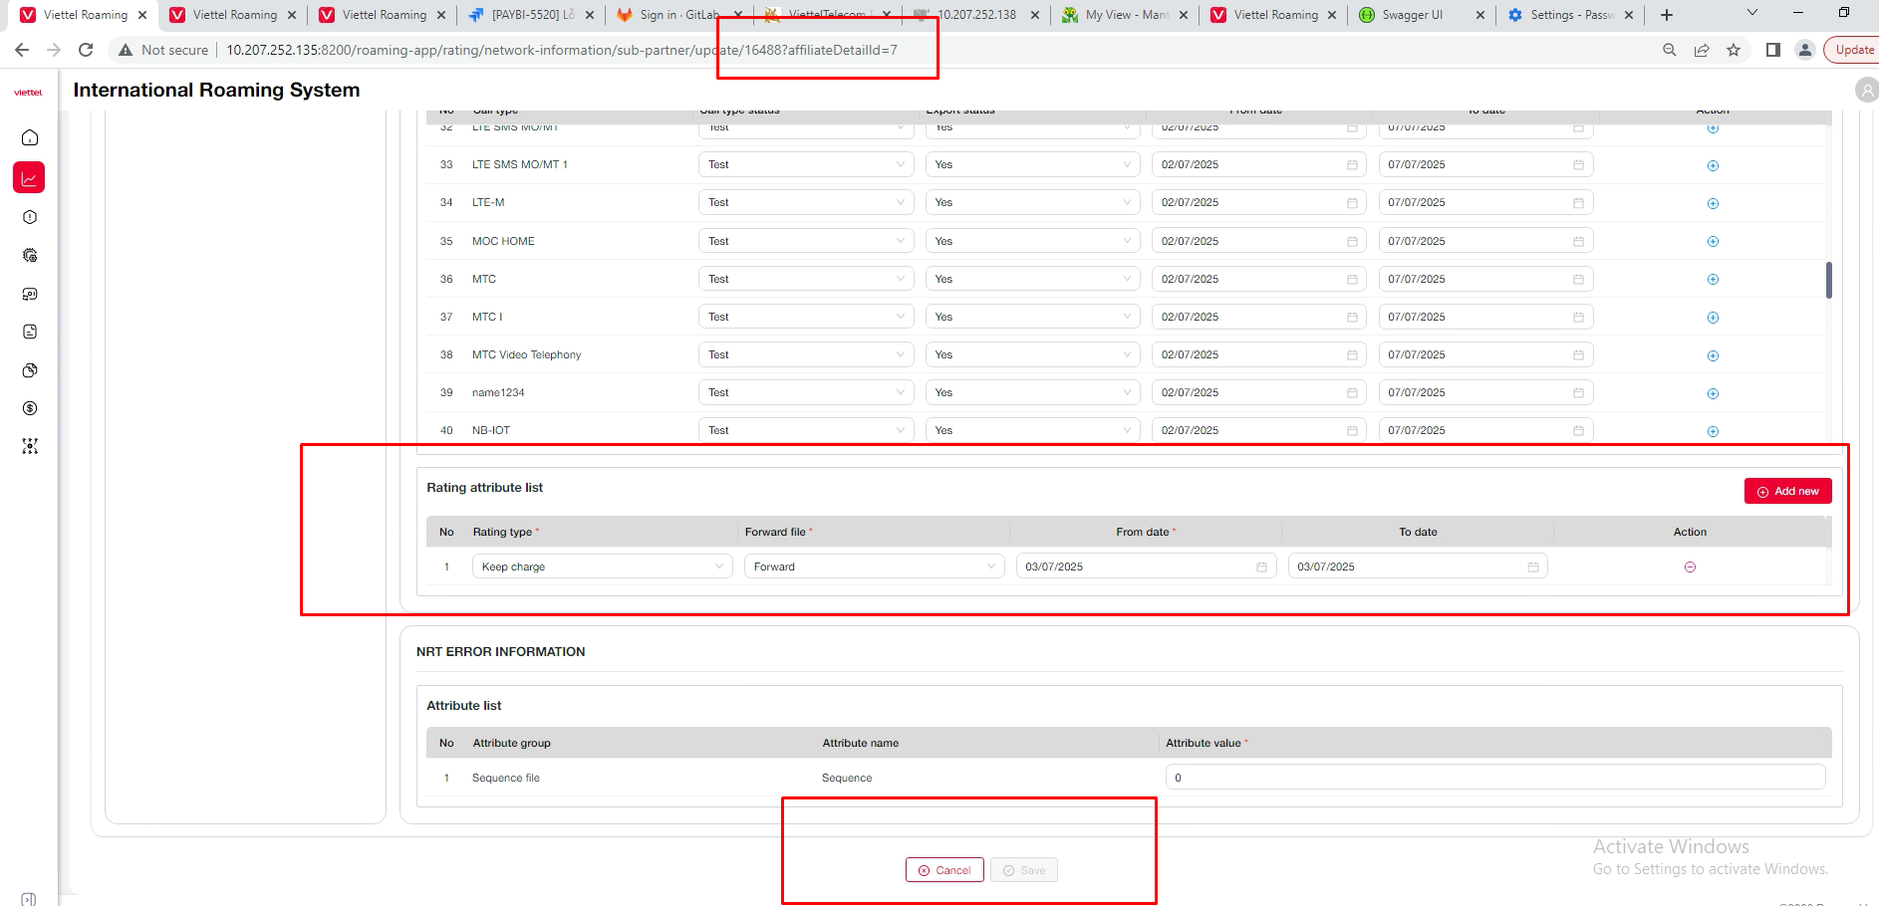Viewport: 1879px width, 906px height.
Task: Open the dollar sign icon in the sidebar
Action: tap(30, 408)
